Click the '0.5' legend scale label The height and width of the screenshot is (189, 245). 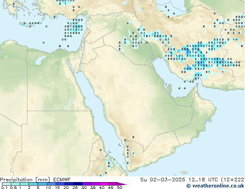pyautogui.click(x=13, y=187)
